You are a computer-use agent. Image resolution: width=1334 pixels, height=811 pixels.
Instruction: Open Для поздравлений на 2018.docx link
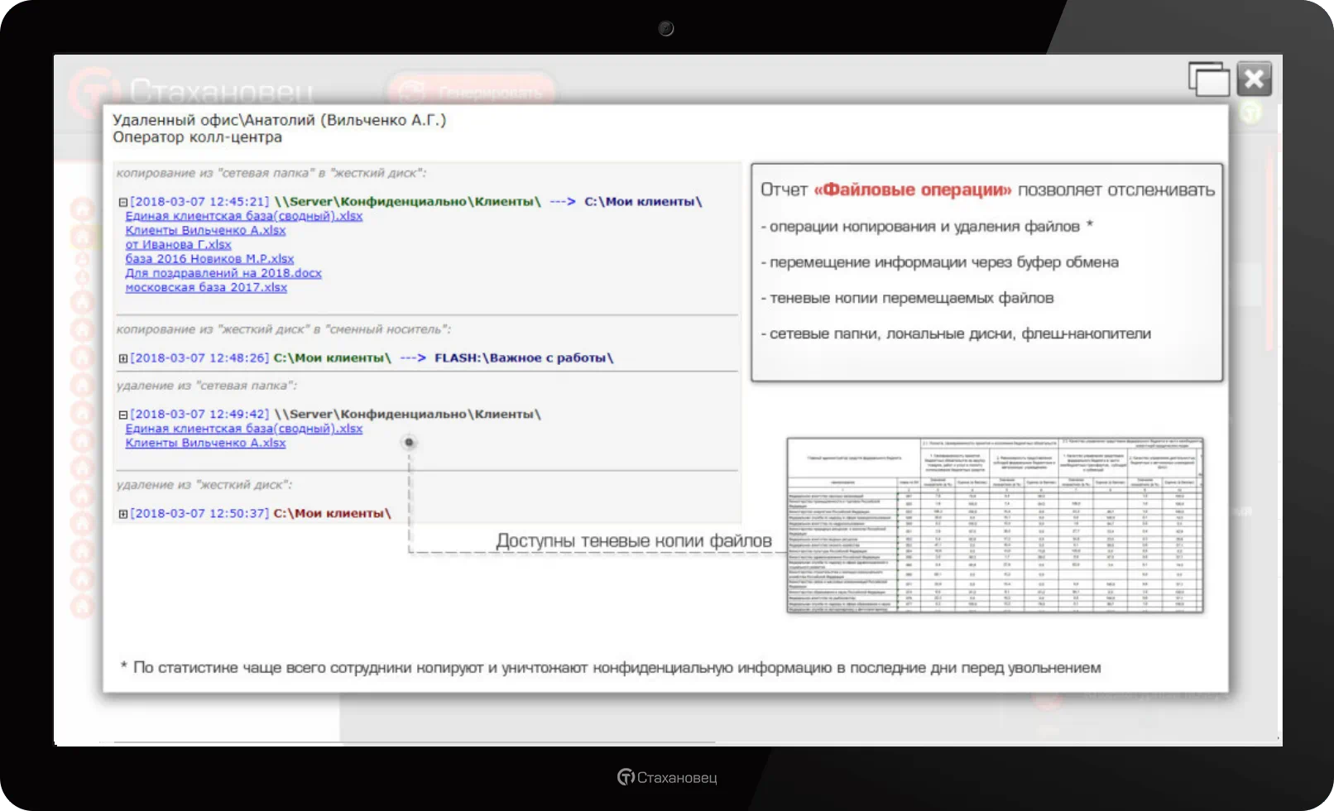pyautogui.click(x=223, y=273)
